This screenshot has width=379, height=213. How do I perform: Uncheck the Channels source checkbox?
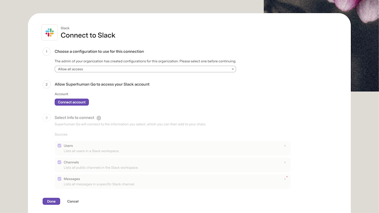(59, 162)
